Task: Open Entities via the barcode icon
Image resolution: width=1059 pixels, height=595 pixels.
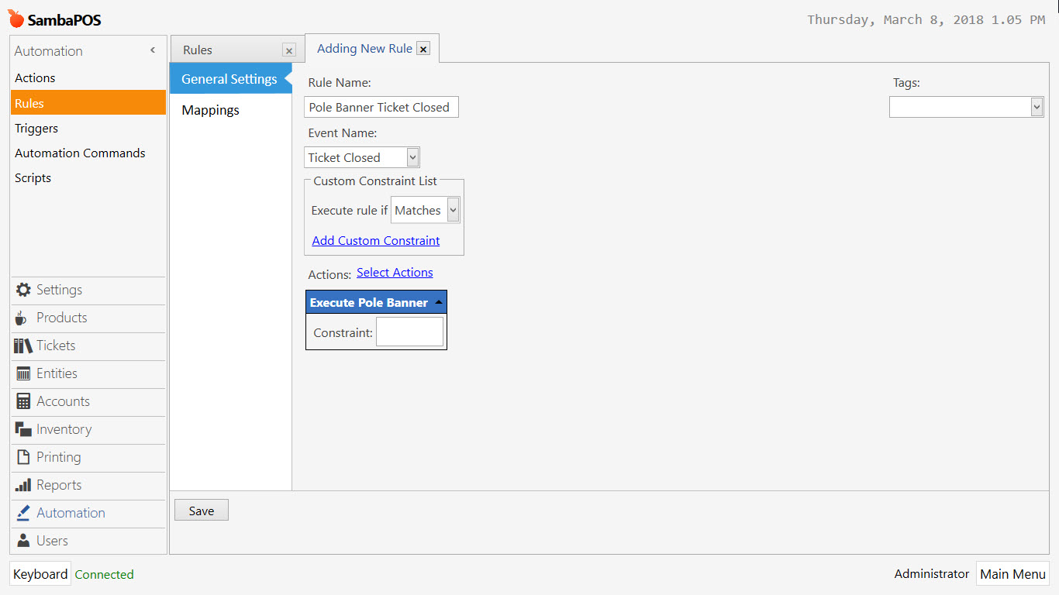Action: point(23,373)
